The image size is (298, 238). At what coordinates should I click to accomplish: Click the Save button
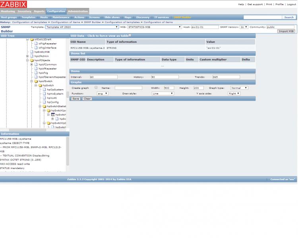tap(75, 99)
